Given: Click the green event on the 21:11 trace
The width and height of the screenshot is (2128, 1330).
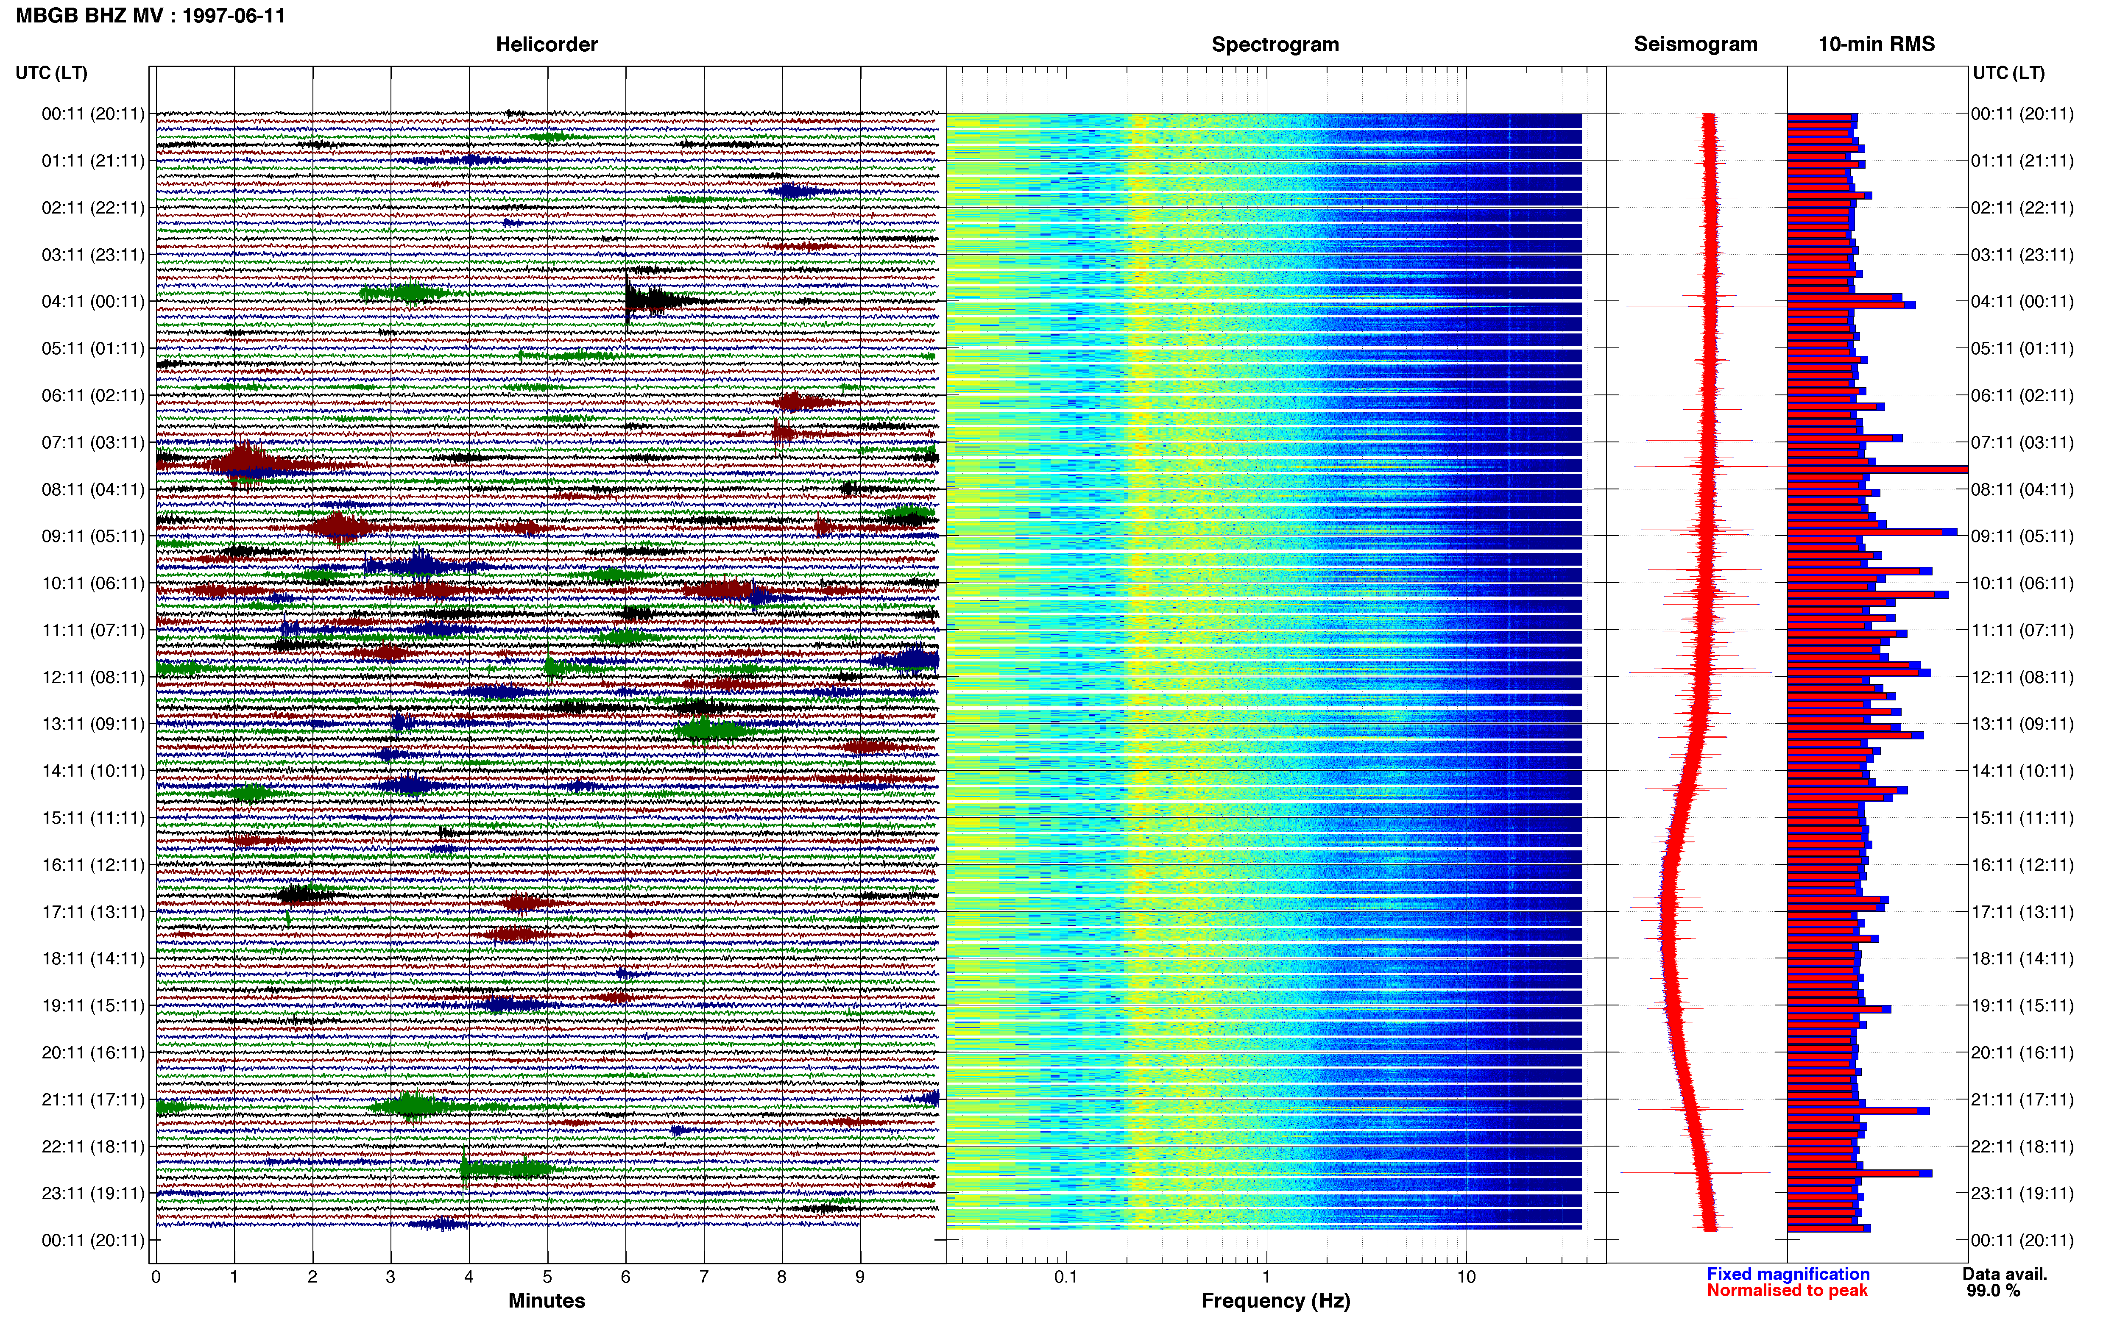Looking at the screenshot, I should tap(412, 1107).
